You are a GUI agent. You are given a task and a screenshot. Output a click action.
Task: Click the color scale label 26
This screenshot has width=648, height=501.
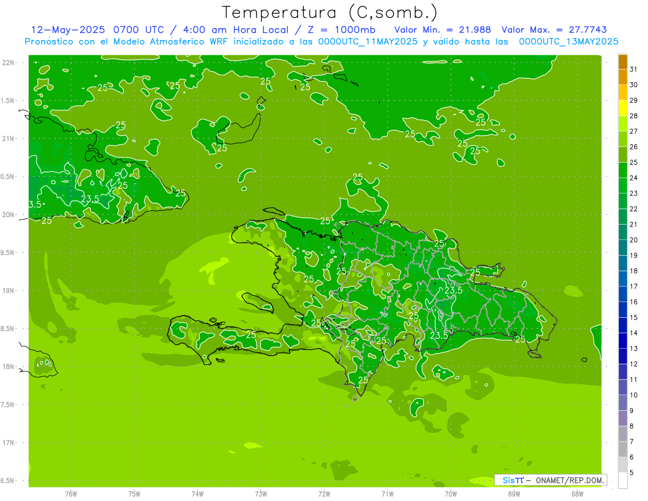(x=634, y=147)
